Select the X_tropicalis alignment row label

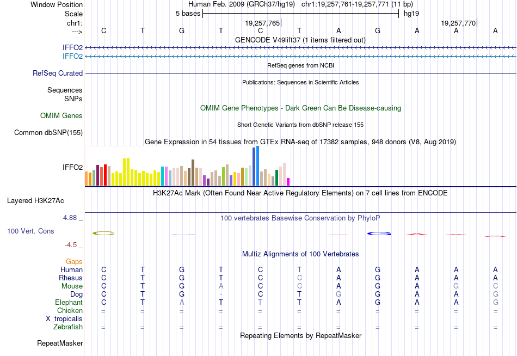(64, 319)
